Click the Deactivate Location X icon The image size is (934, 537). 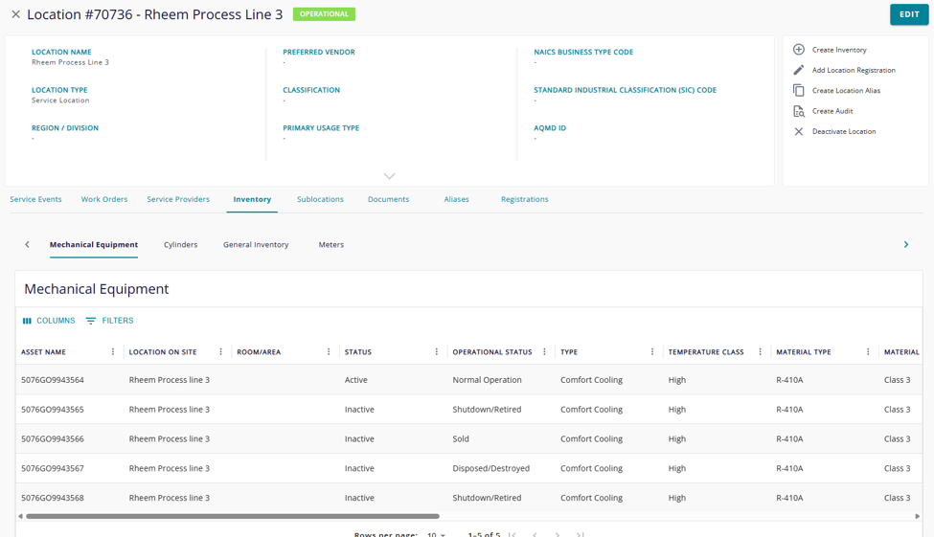(x=799, y=131)
